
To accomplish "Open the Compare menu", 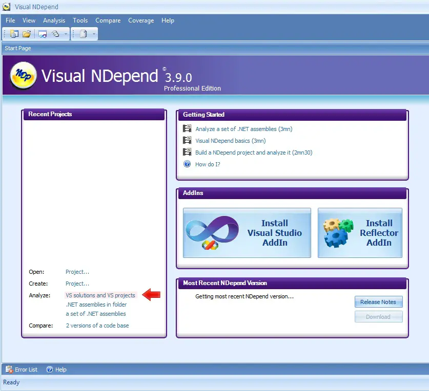I will [x=108, y=20].
